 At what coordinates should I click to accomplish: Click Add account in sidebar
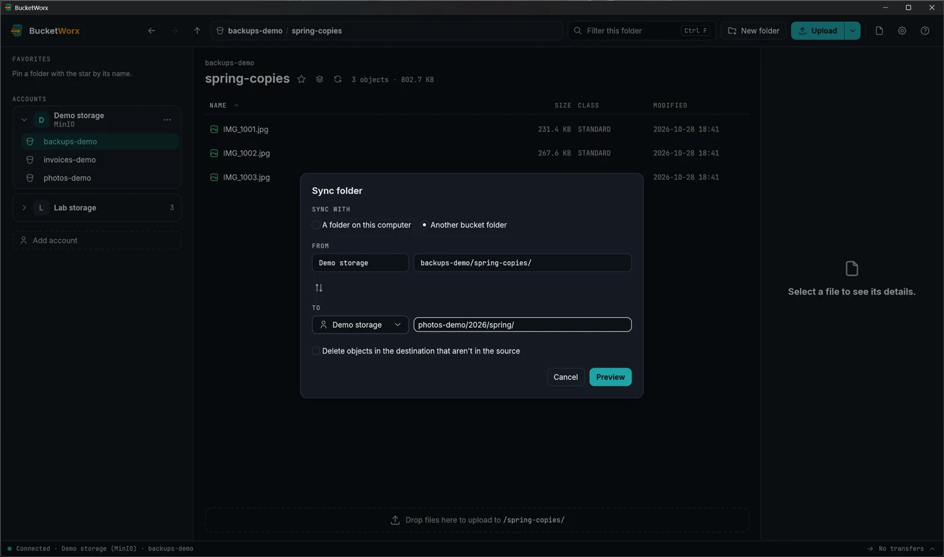tap(96, 240)
